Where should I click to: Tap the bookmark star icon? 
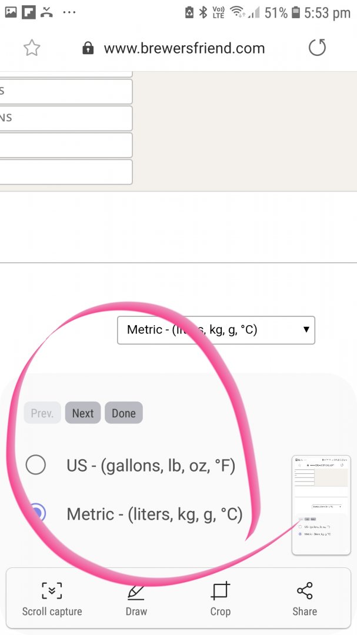(x=32, y=48)
